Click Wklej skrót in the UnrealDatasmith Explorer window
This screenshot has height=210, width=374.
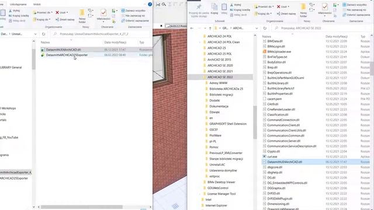coord(17,21)
